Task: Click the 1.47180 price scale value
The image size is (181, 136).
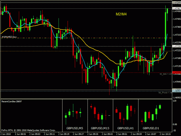Action: [177, 58]
